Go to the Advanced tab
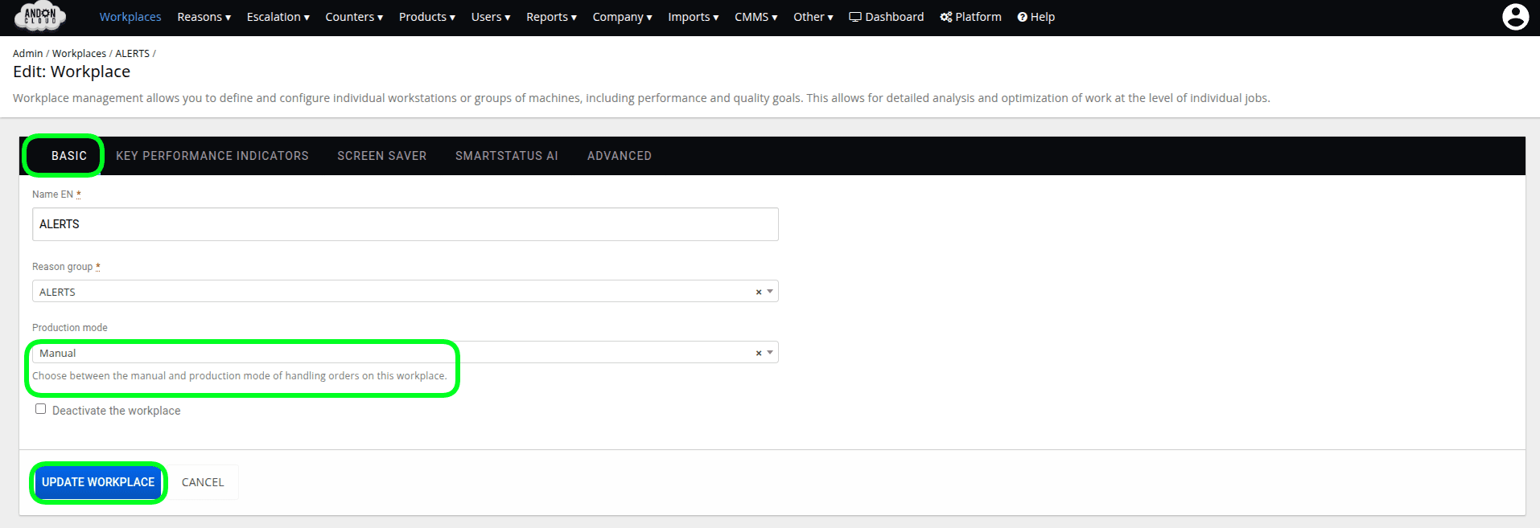The image size is (1540, 528). (619, 156)
